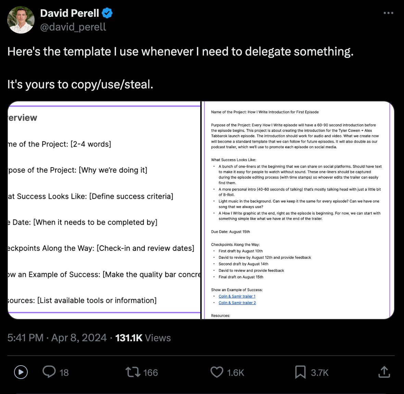Like the tweet with the heart icon
404x394 pixels.
[x=217, y=372]
